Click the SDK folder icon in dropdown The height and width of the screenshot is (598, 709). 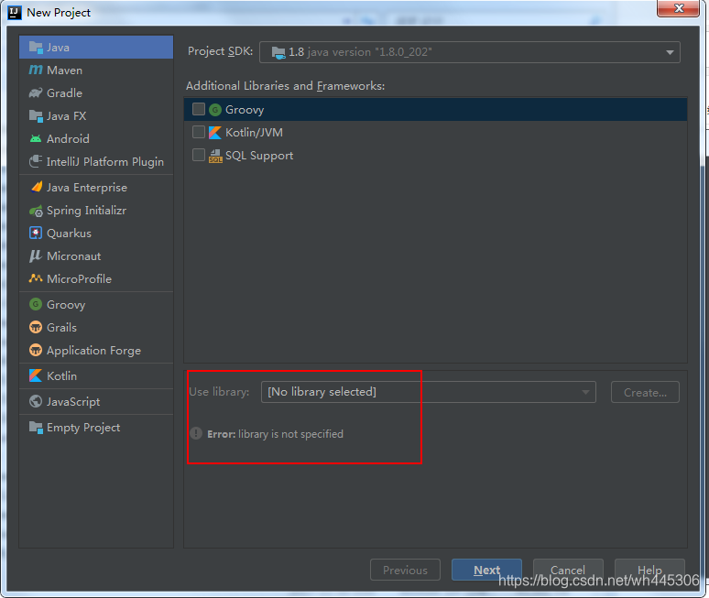[278, 52]
